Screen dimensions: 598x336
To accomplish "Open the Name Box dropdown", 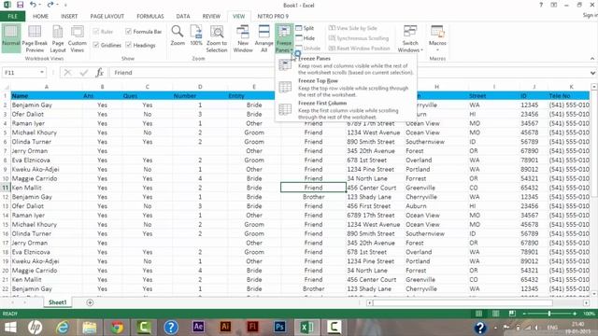I will coord(42,73).
